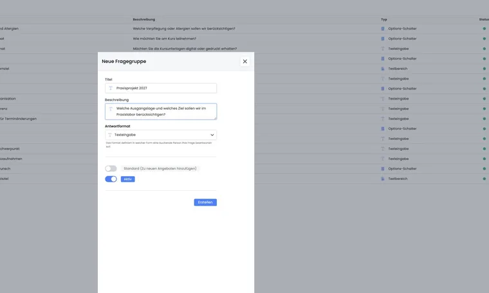Click the Erstellen button

click(x=205, y=202)
